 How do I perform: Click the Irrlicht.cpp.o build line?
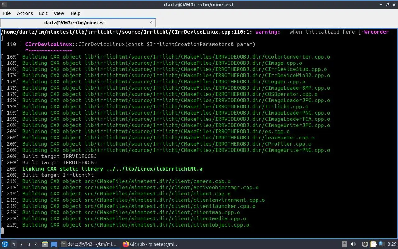tap(155, 106)
